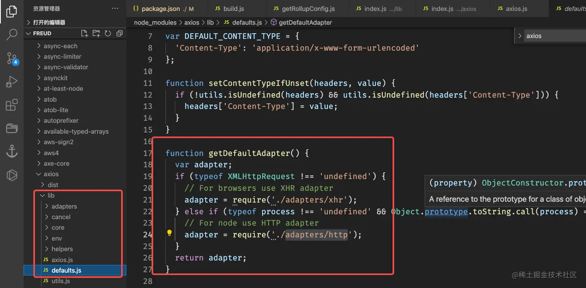The height and width of the screenshot is (288, 586).
Task: Click the underlined prototype word on line 22
Action: 446,211
